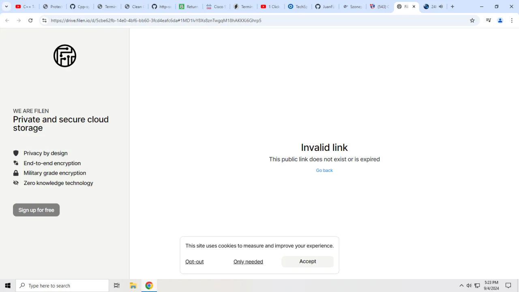This screenshot has height=292, width=519.
Task: Switch to the http-s GitHub tab
Action: tap(162, 6)
